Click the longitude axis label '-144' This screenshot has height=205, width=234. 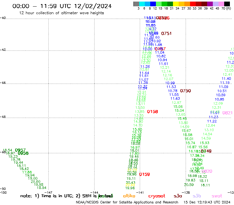pyautogui.click(x=94, y=192)
